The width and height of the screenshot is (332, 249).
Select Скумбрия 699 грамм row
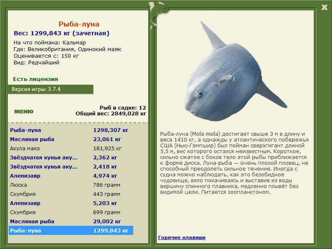pos(71,212)
